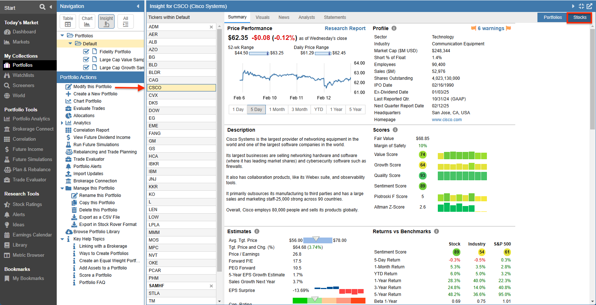
Task: Select the NVT ticker row
Action: (x=181, y=255)
